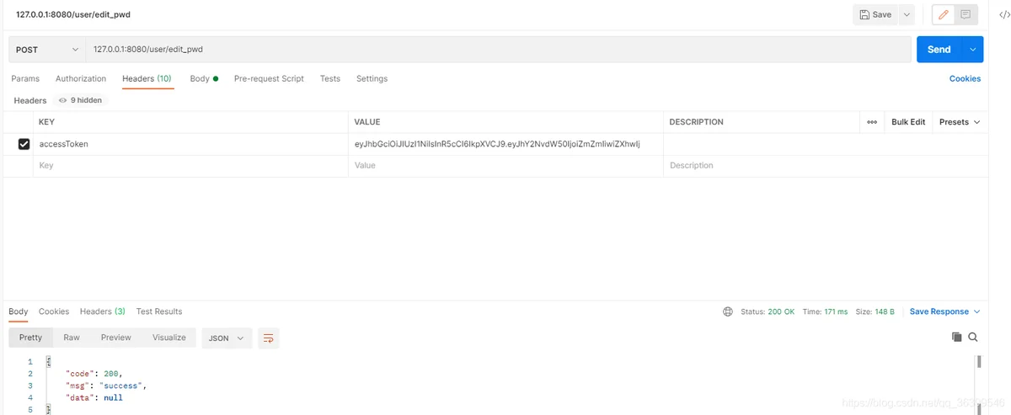This screenshot has height=415, width=1011.
Task: Click the request title 127.0.0.1:8080/user/edit_pwd
Action: tap(73, 14)
